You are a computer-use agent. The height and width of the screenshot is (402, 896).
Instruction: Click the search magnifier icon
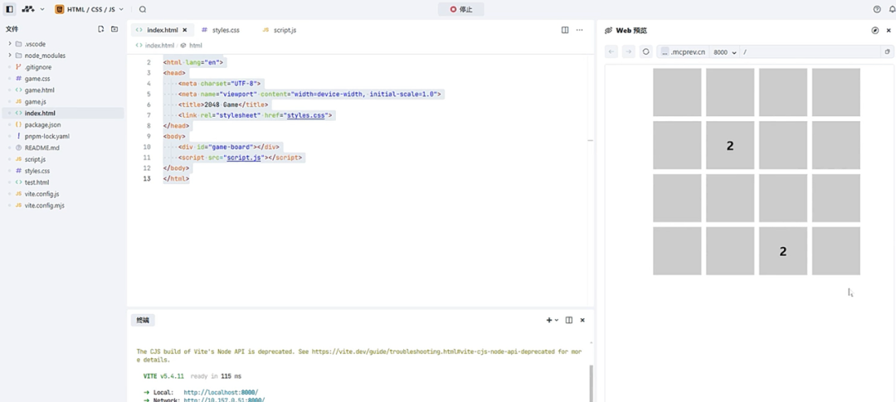coord(143,9)
